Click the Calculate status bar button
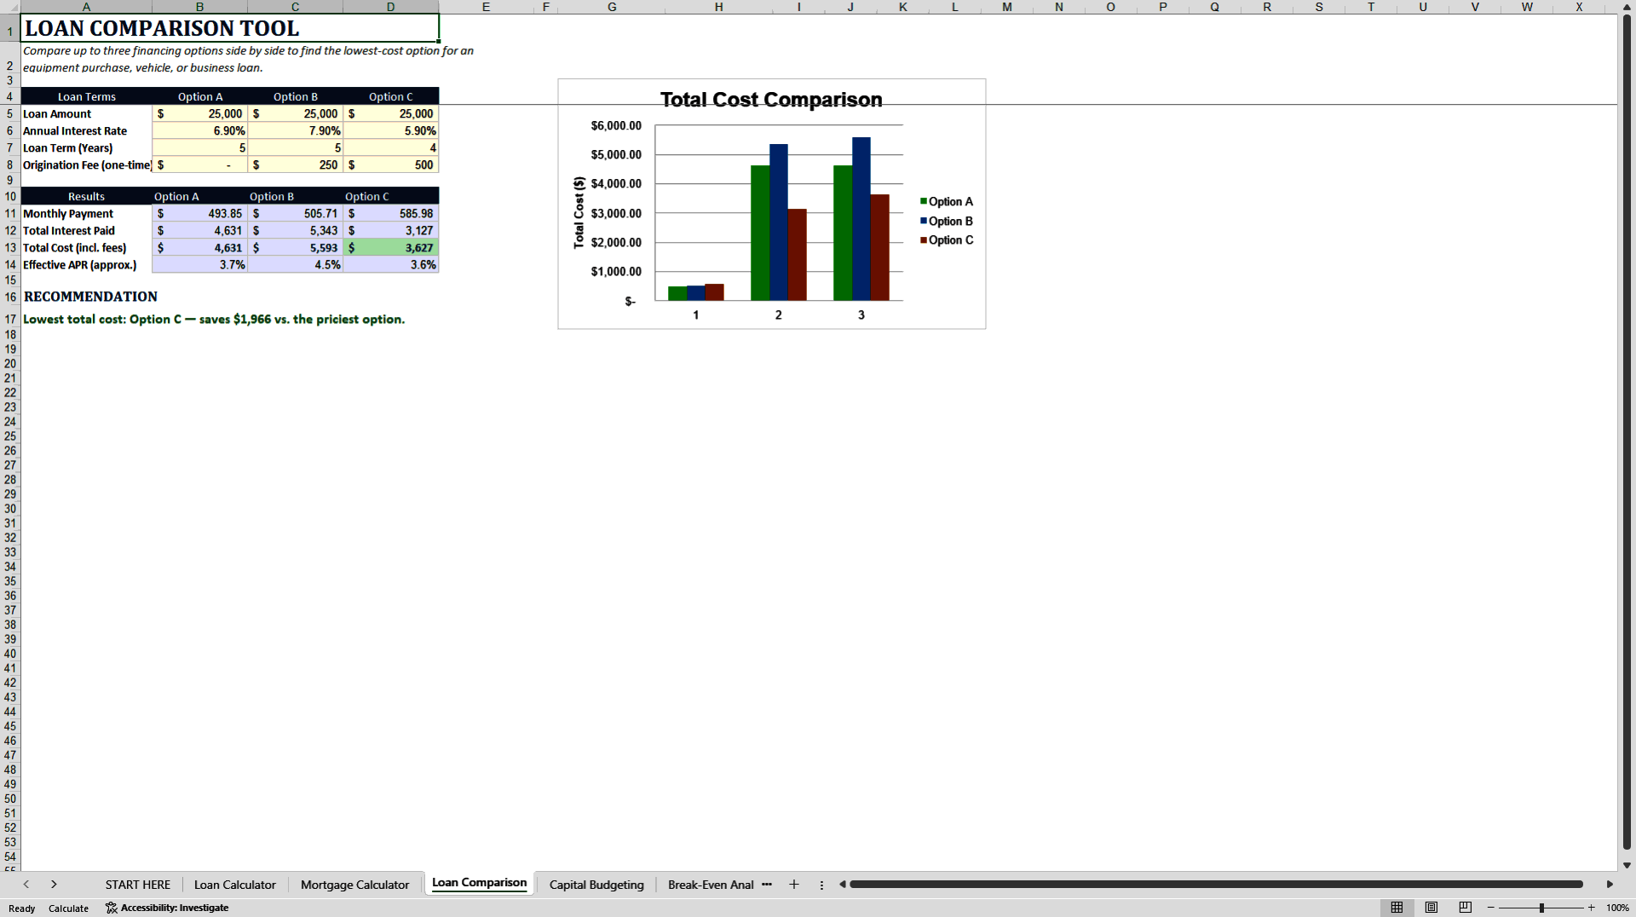 click(68, 908)
